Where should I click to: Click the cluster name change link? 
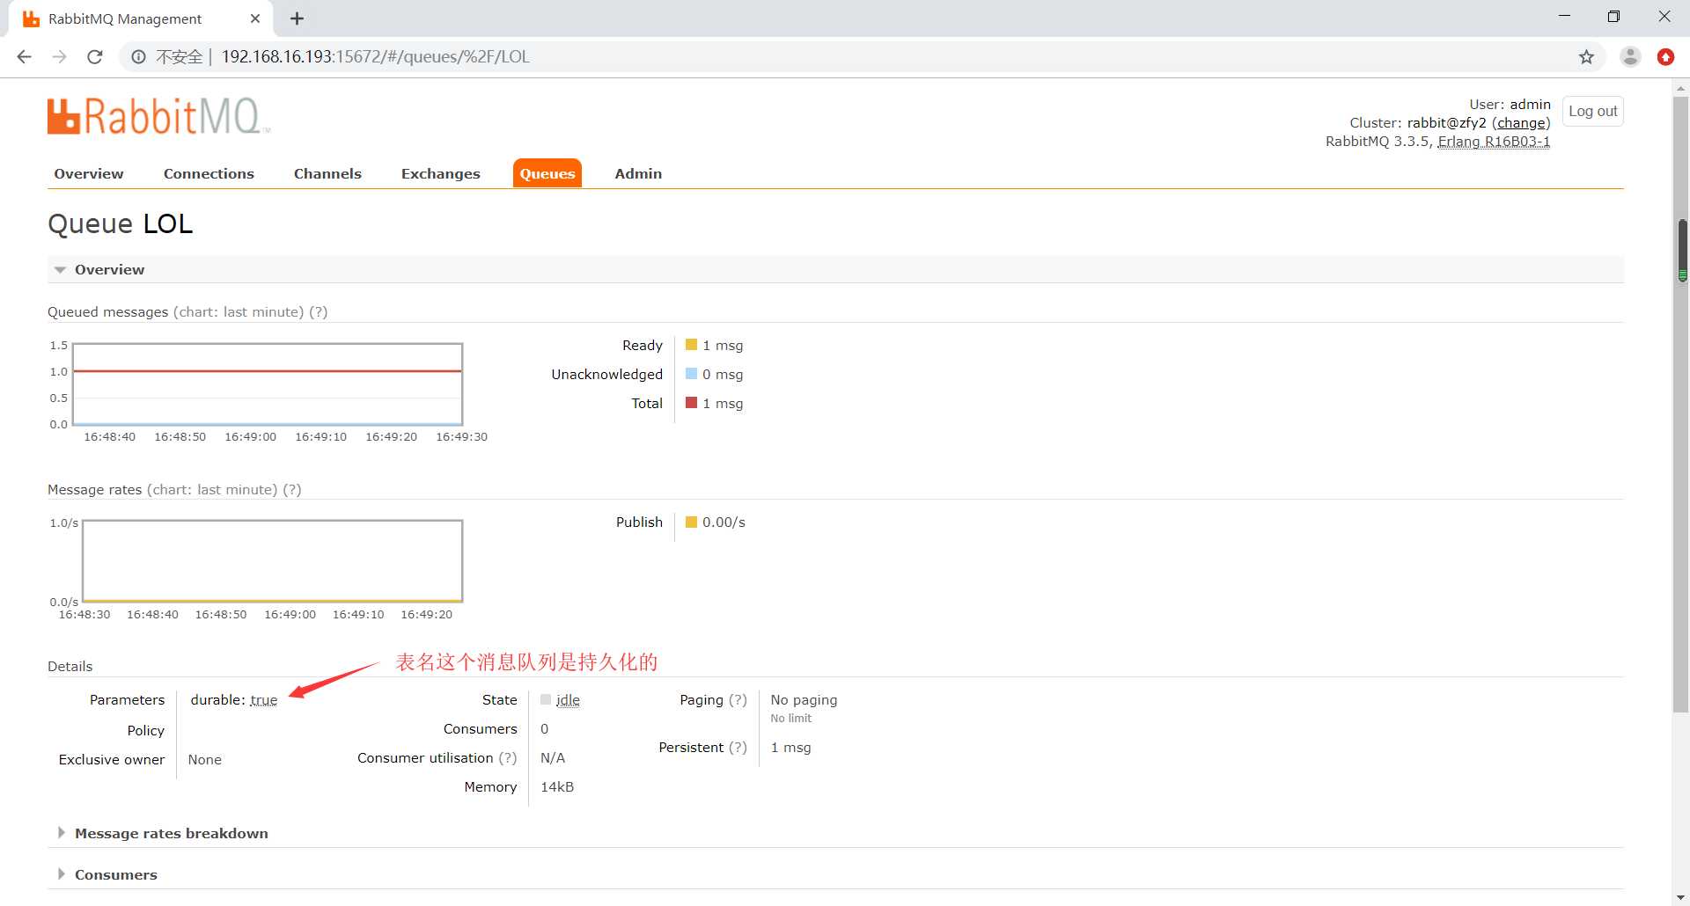click(x=1521, y=123)
